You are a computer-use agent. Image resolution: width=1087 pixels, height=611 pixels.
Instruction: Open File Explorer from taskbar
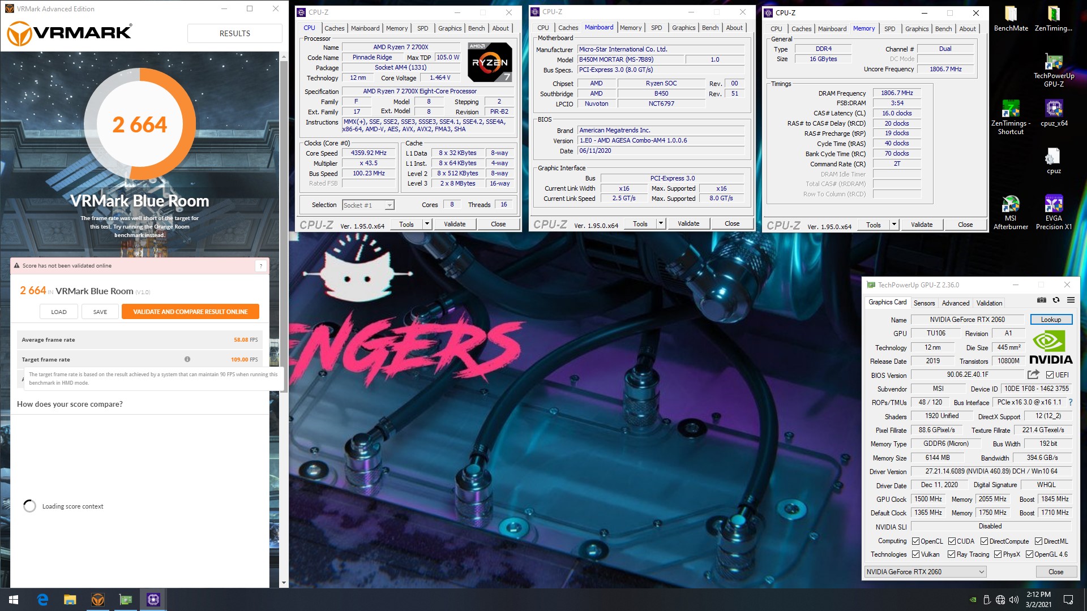click(70, 600)
